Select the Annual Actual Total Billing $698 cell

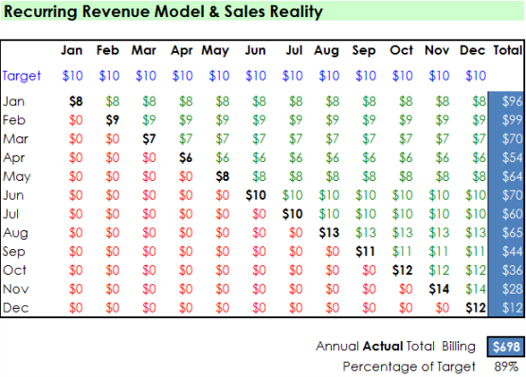(506, 347)
